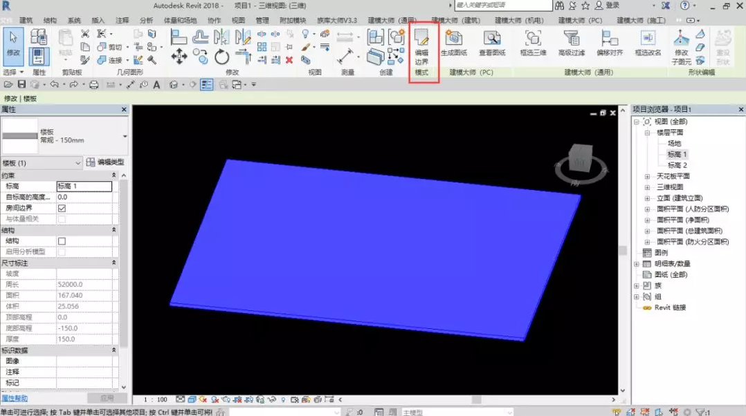Switch to the 结构 ribbon tab
Image resolution: width=746 pixels, height=416 pixels.
(x=50, y=21)
